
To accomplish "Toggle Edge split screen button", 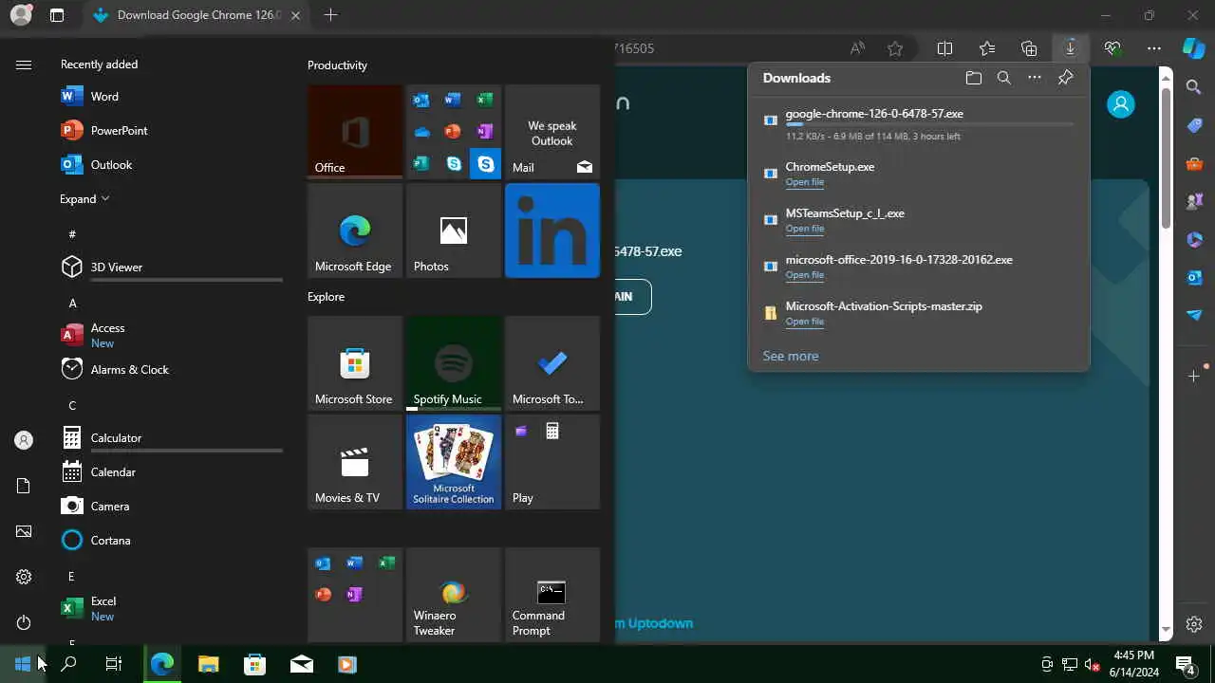I will click(x=944, y=48).
